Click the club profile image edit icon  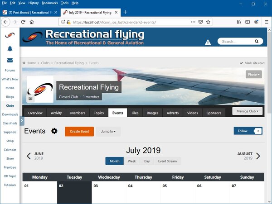tap(30, 98)
